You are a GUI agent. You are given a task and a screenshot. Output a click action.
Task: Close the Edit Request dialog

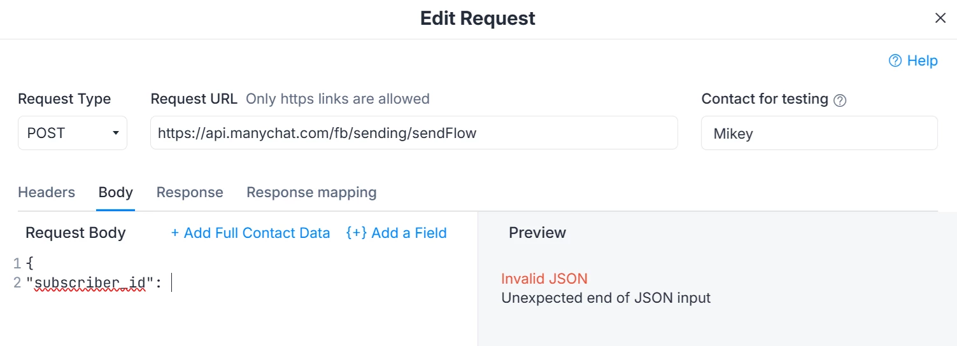(x=940, y=18)
